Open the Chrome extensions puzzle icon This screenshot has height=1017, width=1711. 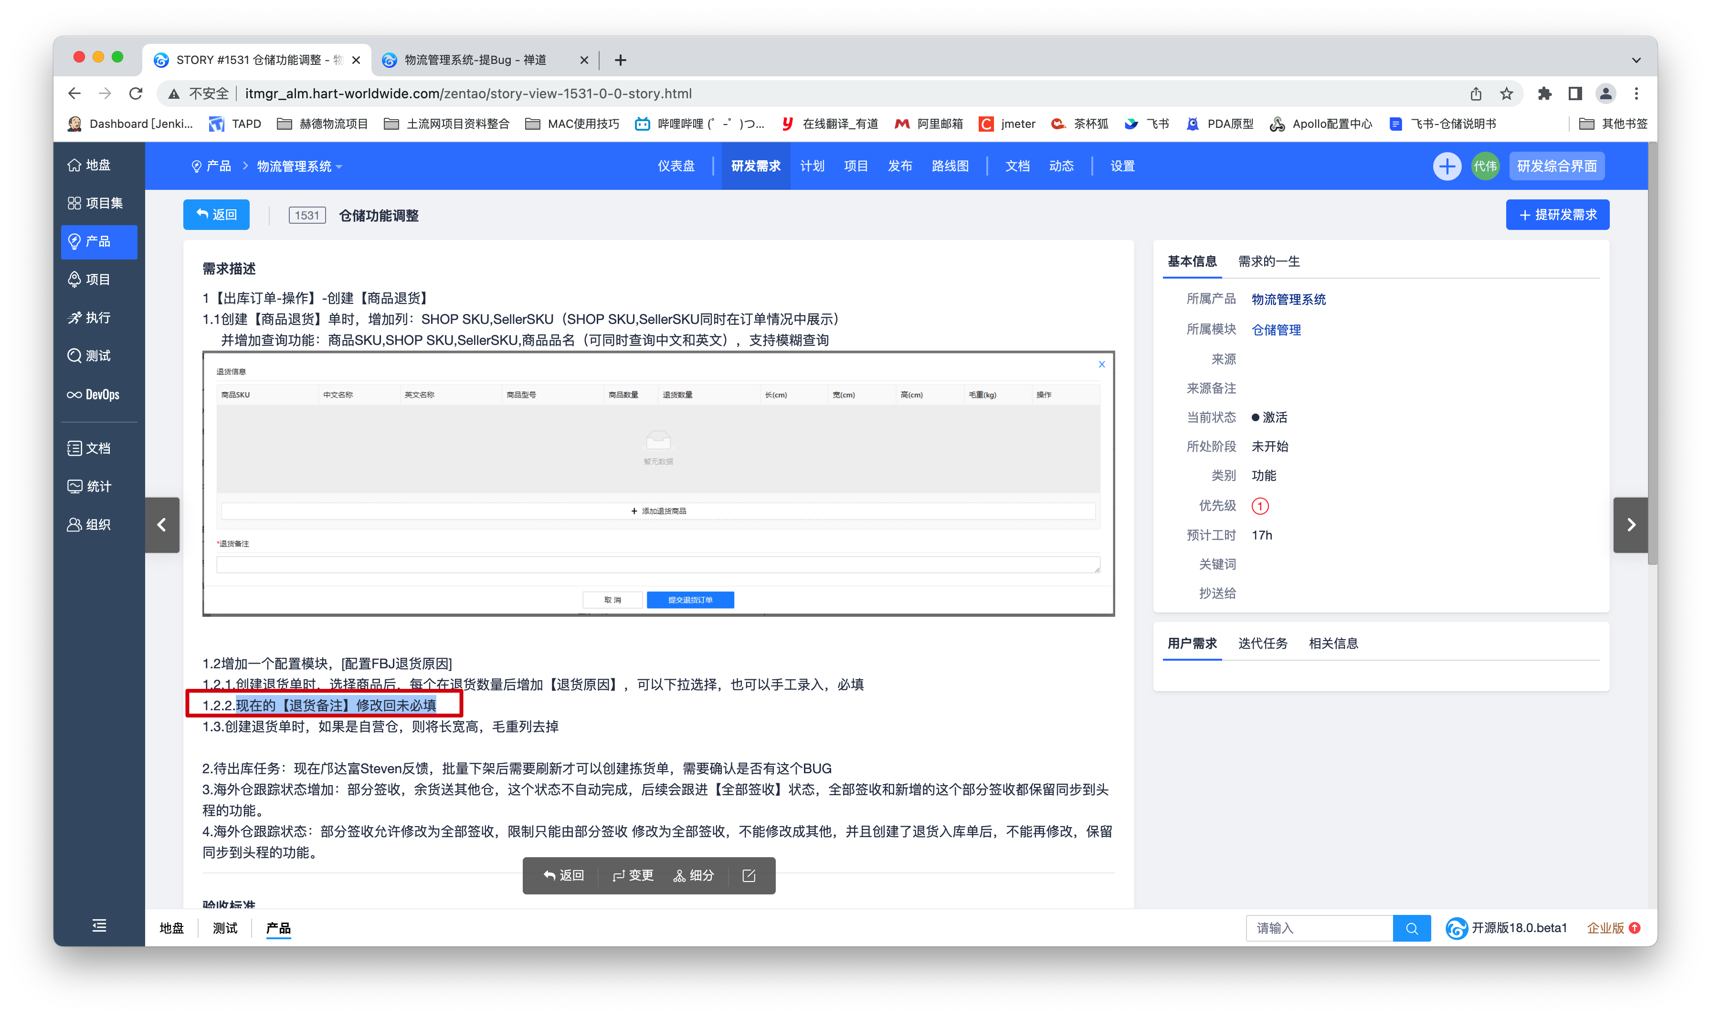click(x=1544, y=94)
